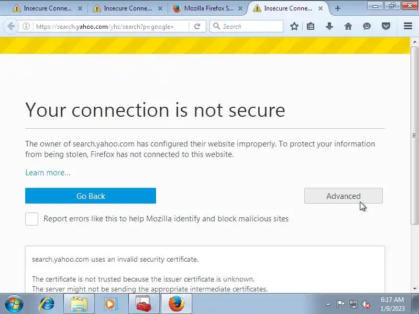Click 'Your connection is not secure' heading
Viewport: 419px width, 314px height.
pos(155,110)
